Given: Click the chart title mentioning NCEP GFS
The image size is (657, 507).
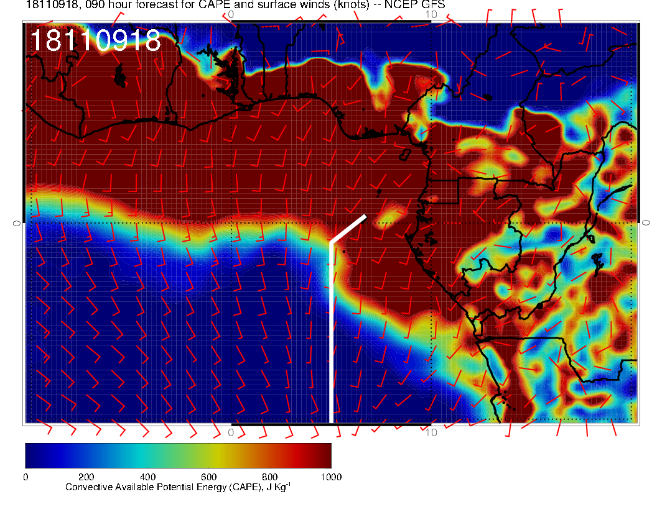Looking at the screenshot, I should tap(235, 5).
